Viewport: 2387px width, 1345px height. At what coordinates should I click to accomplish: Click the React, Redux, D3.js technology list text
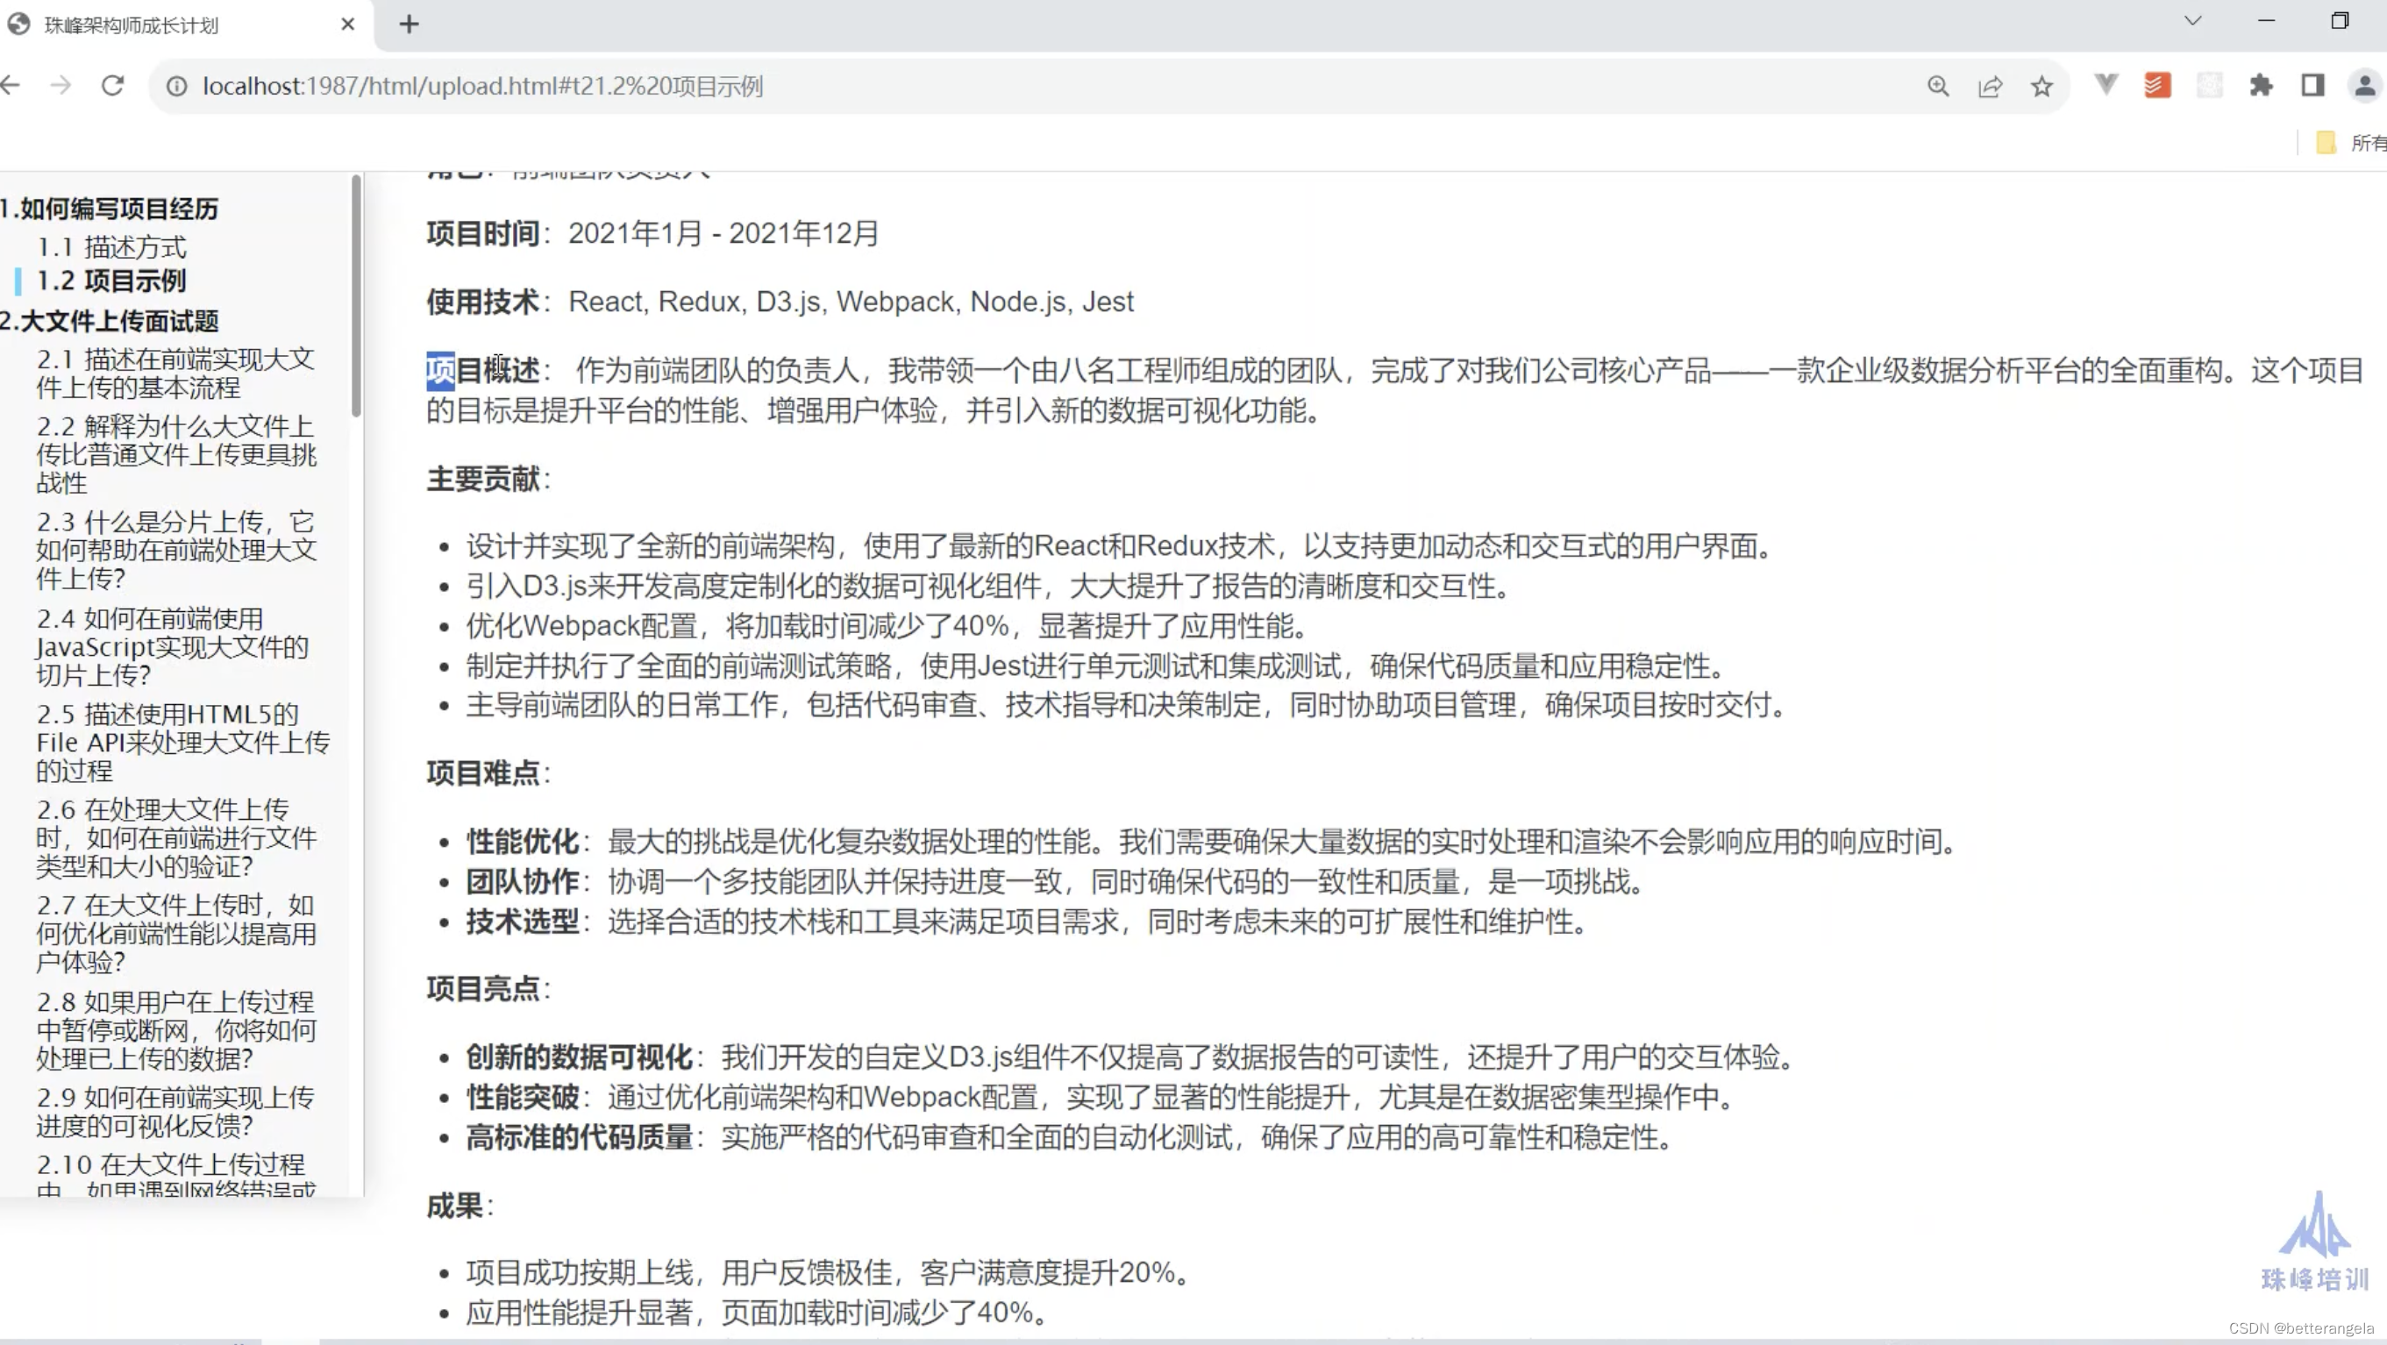851,301
